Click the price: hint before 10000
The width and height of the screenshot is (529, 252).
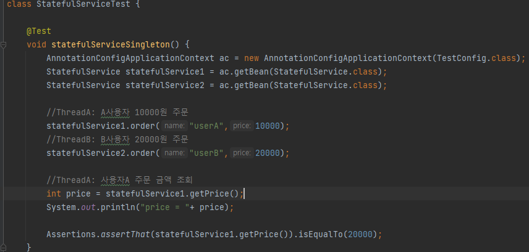[x=242, y=126]
